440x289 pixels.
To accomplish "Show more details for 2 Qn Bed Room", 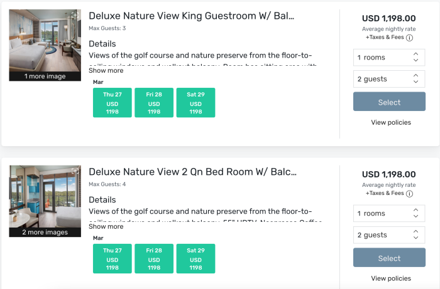I will pos(106,227).
